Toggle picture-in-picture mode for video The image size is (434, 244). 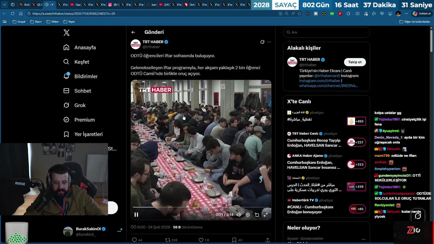coord(257,215)
